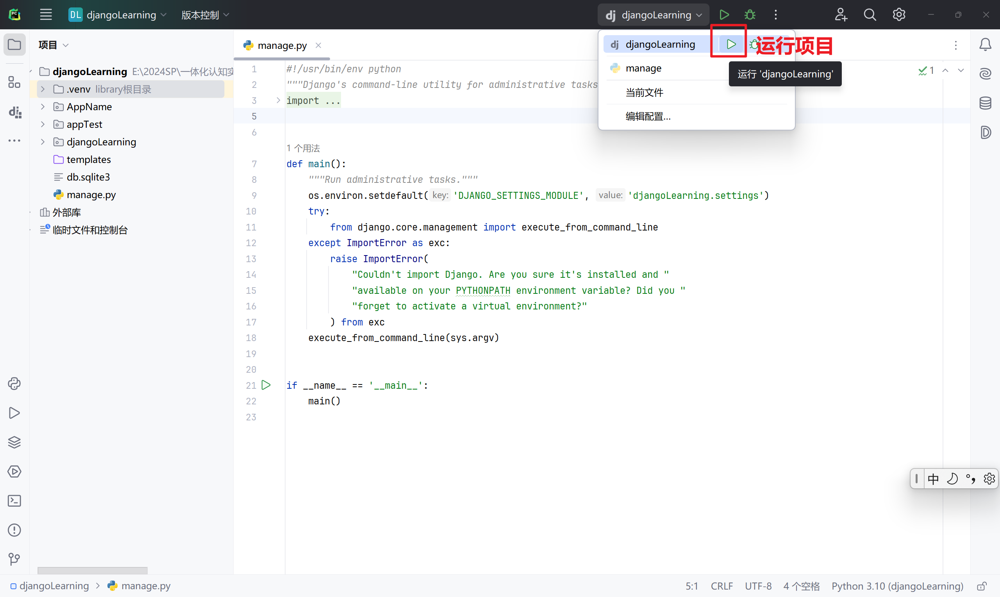Open the Run tool window
Screen dimensions: 1000x597
pos(14,413)
